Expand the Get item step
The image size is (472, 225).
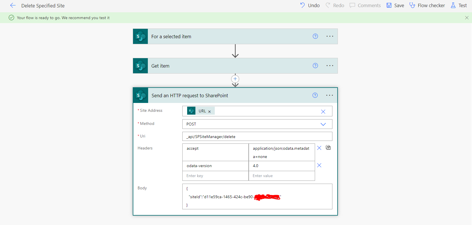235,66
